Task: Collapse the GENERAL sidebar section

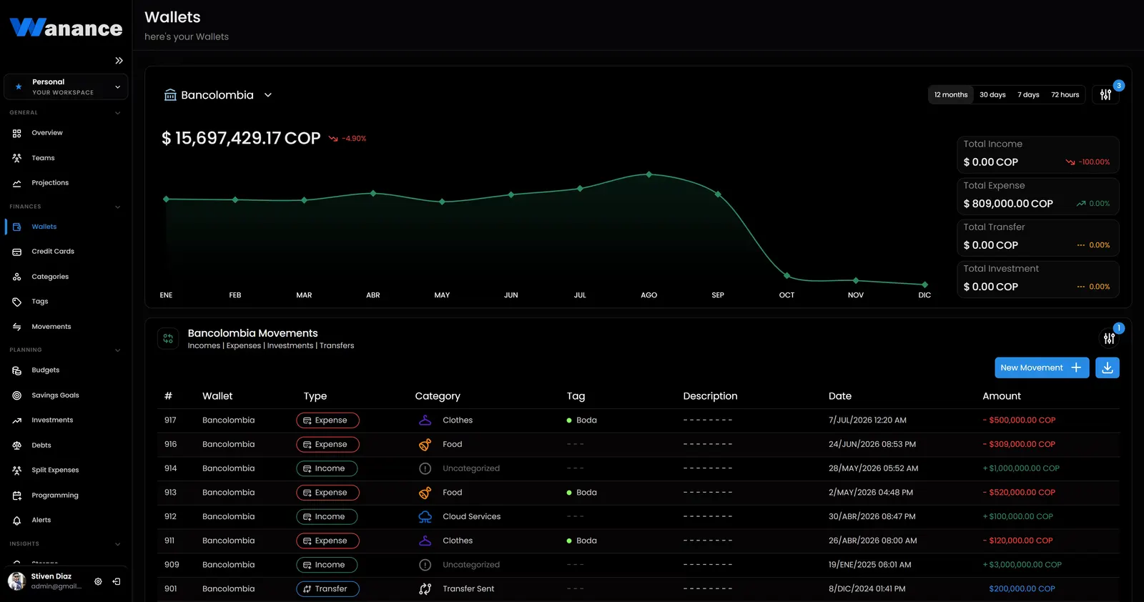Action: pos(118,113)
